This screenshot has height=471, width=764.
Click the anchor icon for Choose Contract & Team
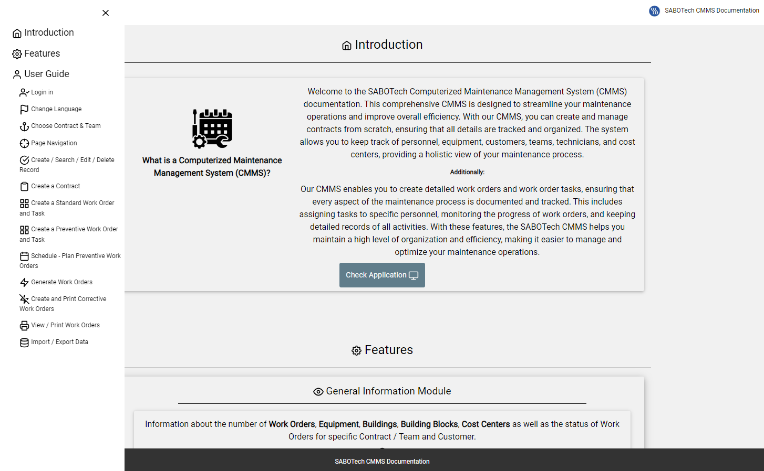[24, 126]
